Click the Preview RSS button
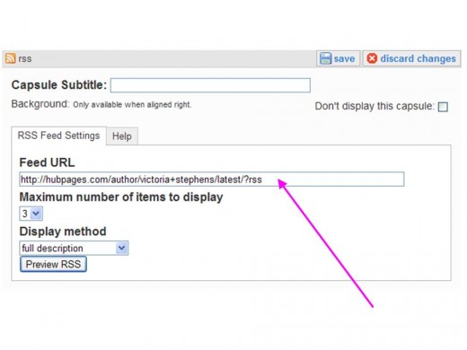Screen dimensions: 467x350 click(53, 264)
